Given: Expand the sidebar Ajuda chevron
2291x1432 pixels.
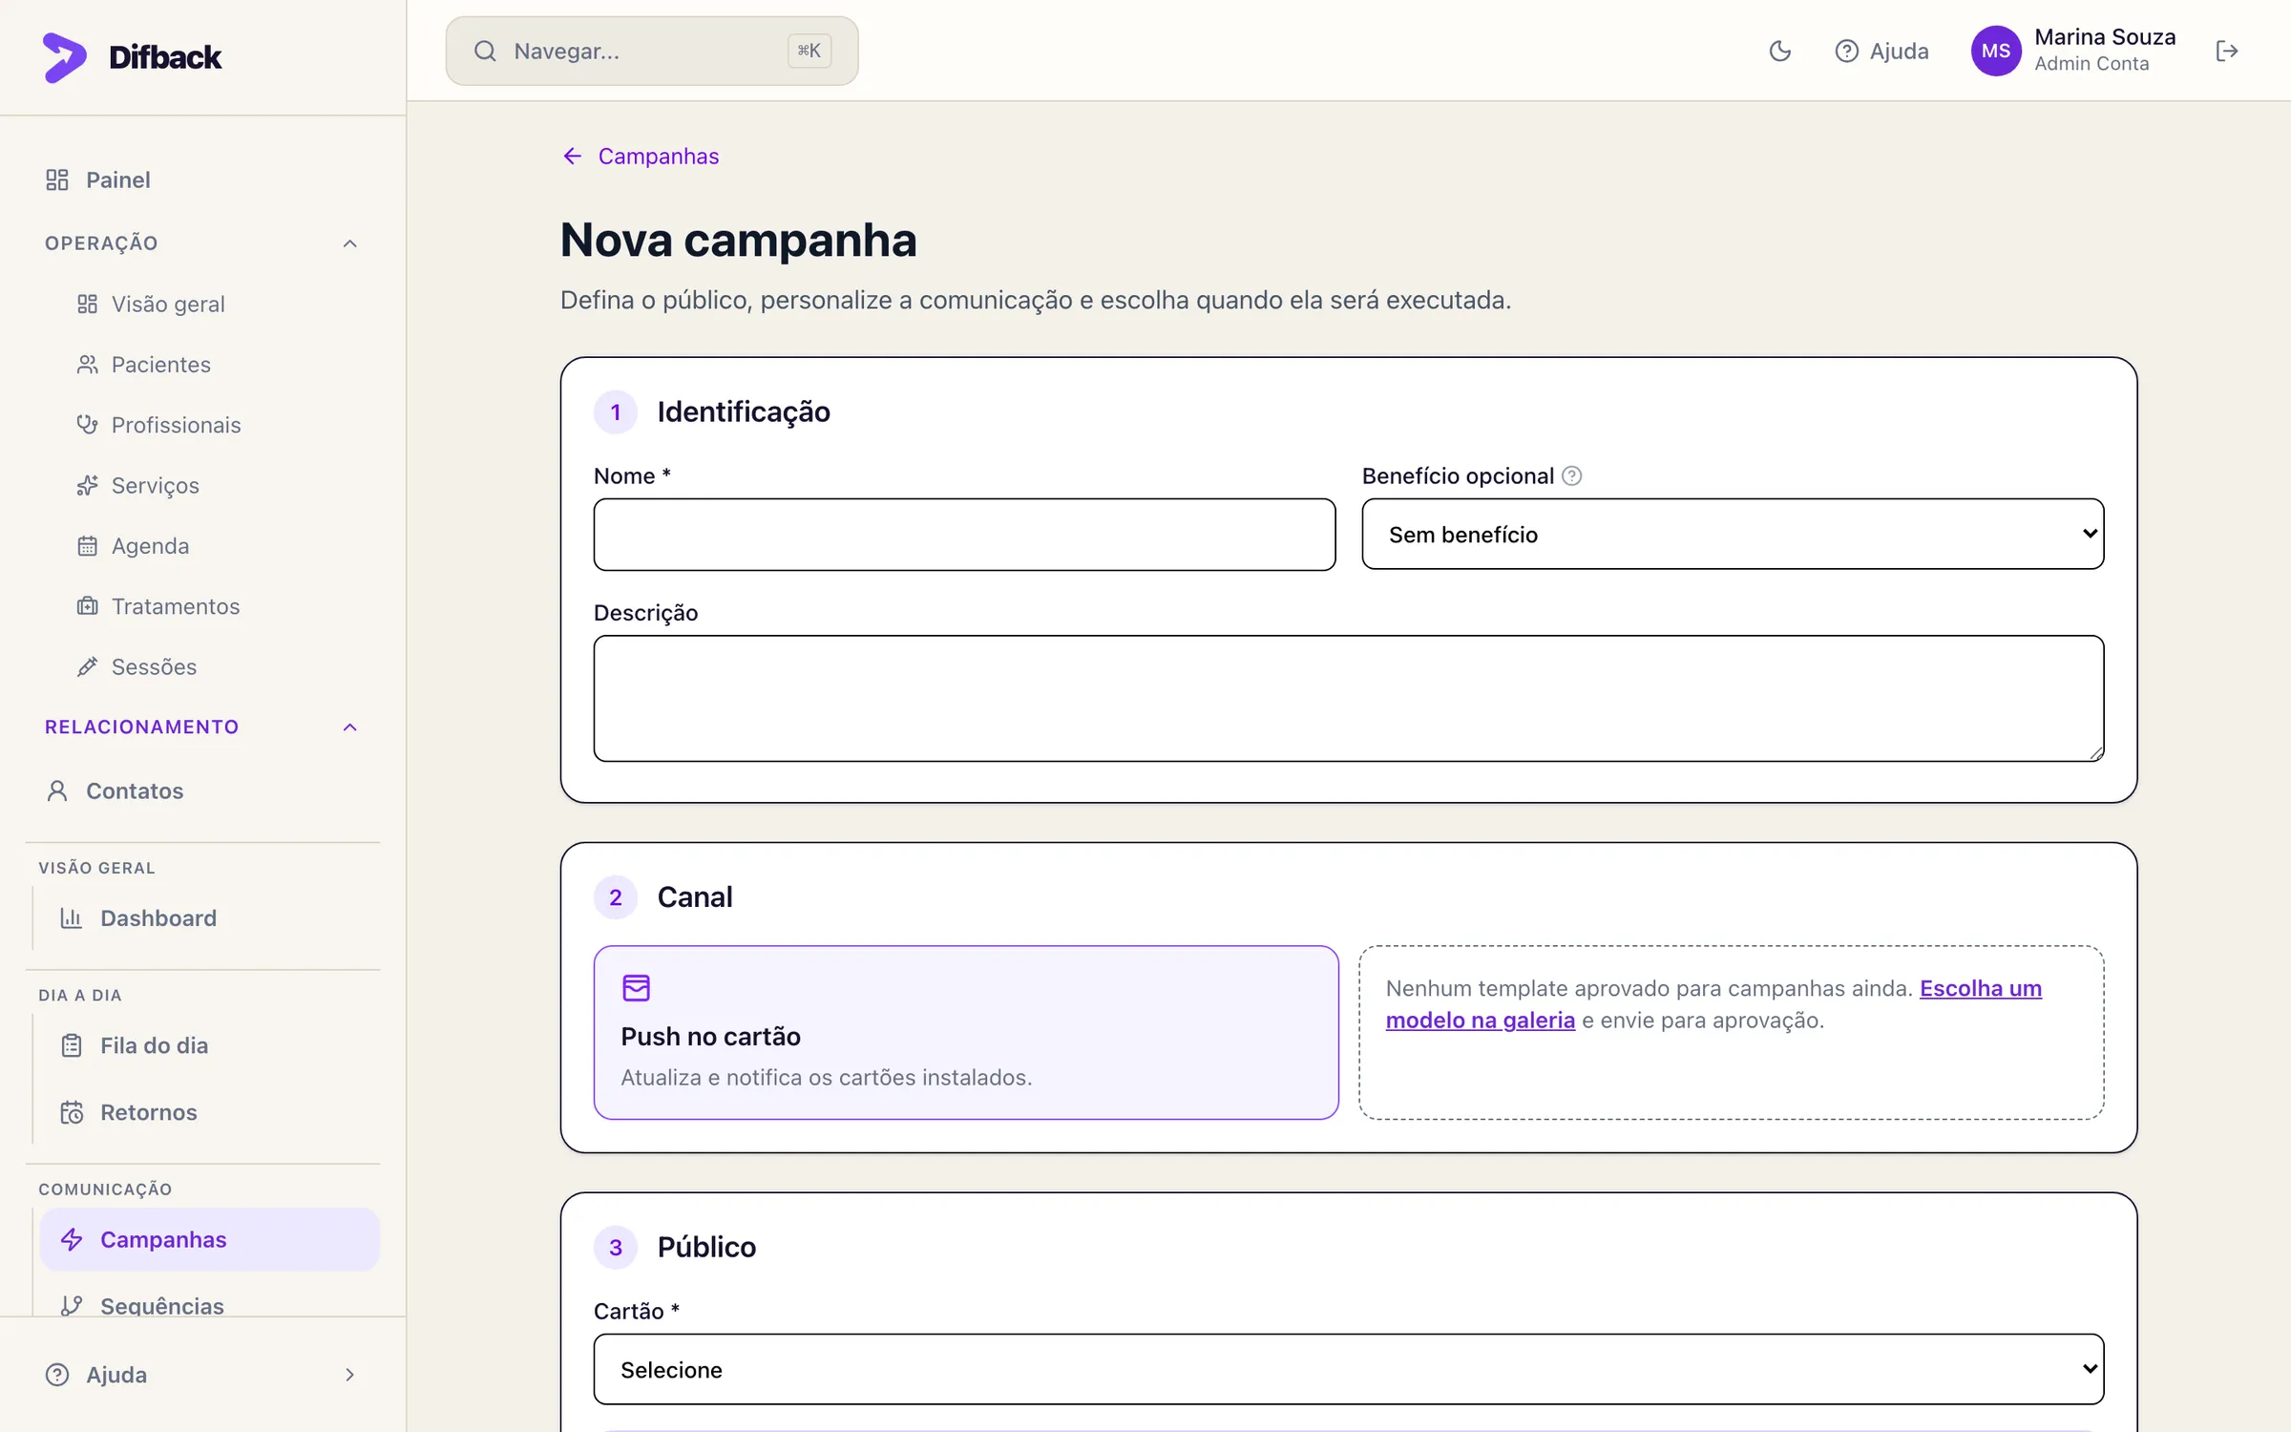Looking at the screenshot, I should pyautogui.click(x=349, y=1375).
